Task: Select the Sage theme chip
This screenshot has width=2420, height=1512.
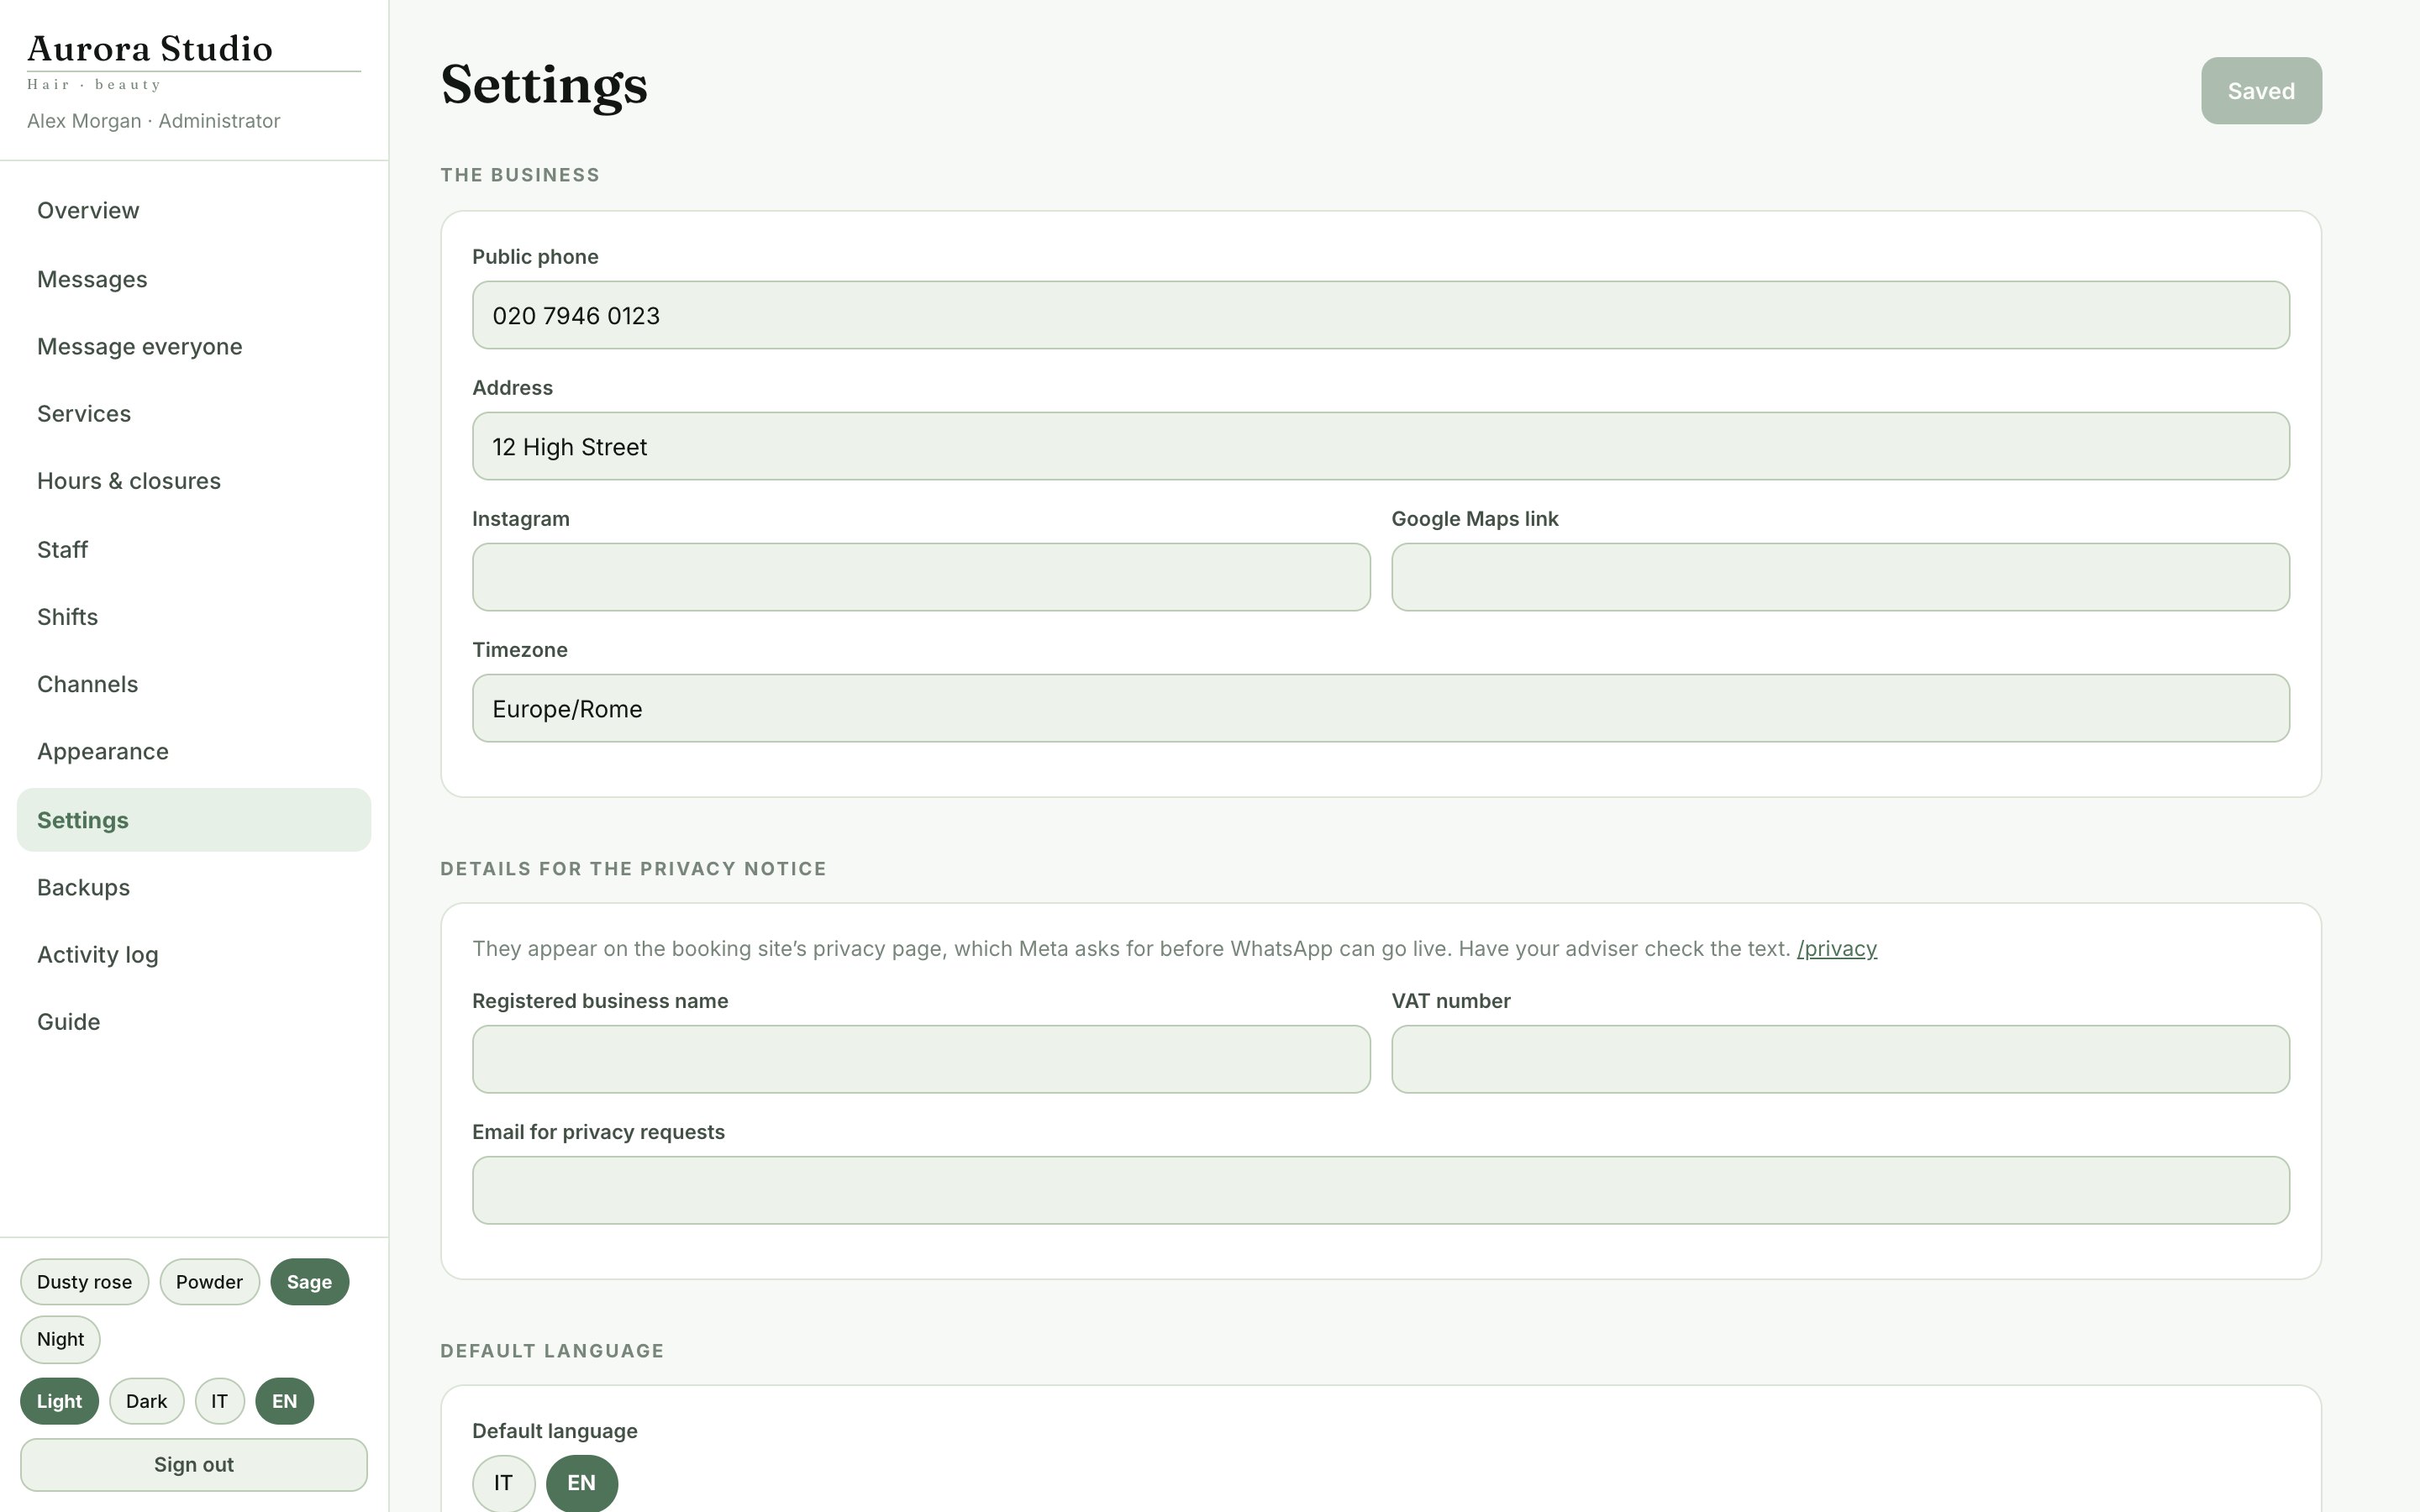Action: click(309, 1282)
